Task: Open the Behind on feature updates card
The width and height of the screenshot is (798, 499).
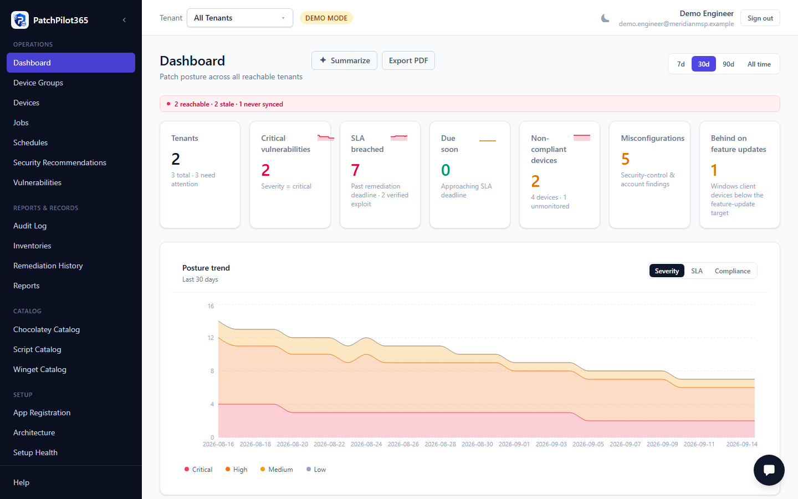Action: coord(740,175)
